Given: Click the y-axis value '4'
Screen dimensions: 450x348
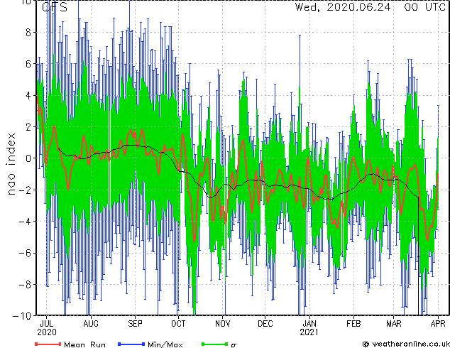Looking at the screenshot, I should 28,95.
